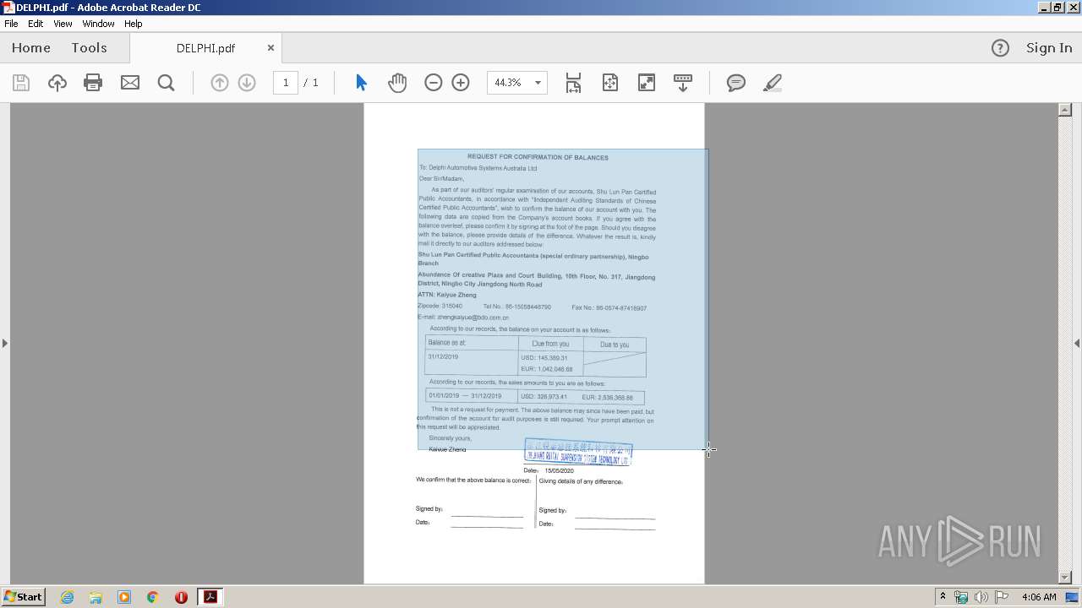Add a comment sticky note
Image resolution: width=1082 pixels, height=608 pixels.
tap(736, 83)
